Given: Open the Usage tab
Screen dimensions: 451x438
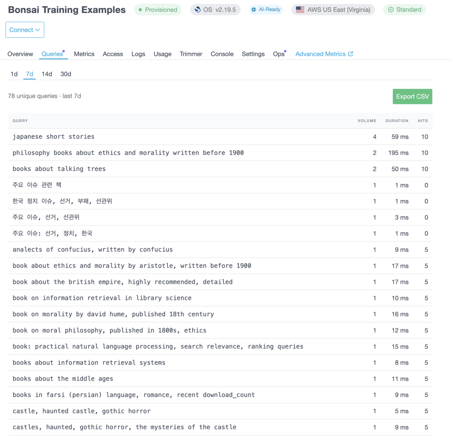Looking at the screenshot, I should point(162,54).
